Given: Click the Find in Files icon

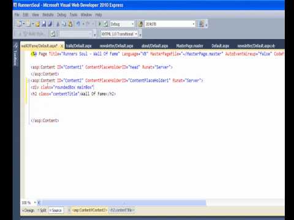Looking at the screenshot, I should pyautogui.click(x=140, y=24).
